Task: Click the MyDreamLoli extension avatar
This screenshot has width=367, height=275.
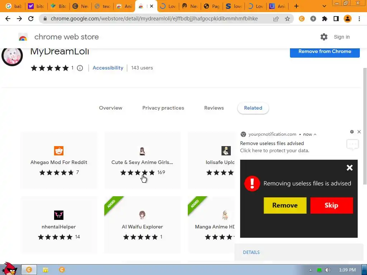Action: (12, 56)
